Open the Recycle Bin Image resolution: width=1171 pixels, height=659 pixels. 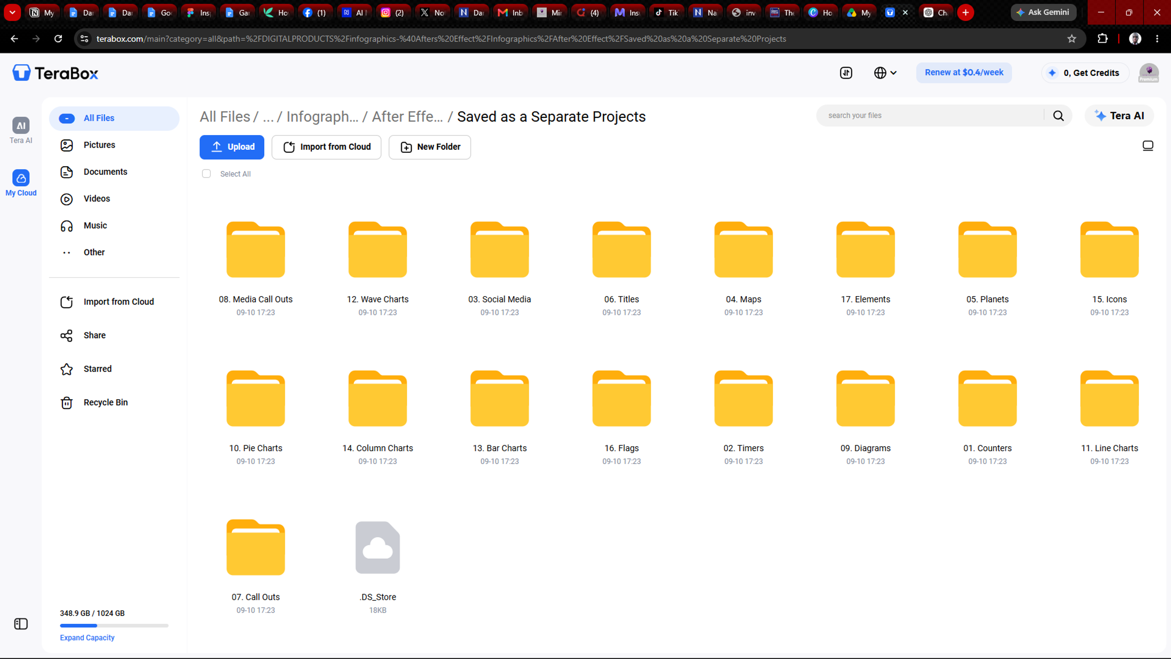pyautogui.click(x=114, y=403)
